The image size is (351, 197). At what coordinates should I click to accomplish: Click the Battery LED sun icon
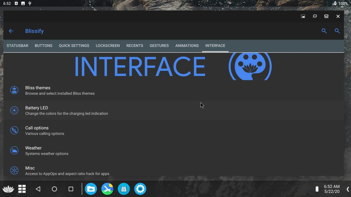pyautogui.click(x=14, y=110)
